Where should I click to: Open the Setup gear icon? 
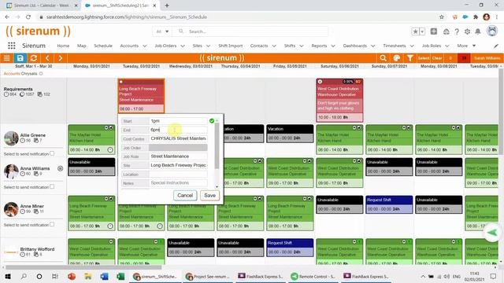coord(467,31)
